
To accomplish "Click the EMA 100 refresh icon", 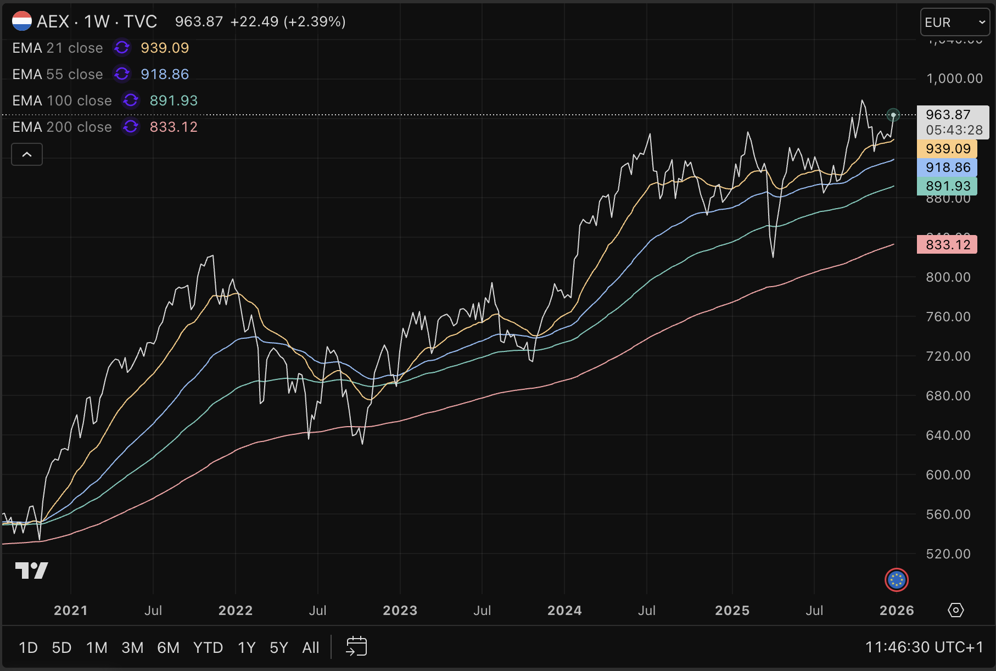I will pyautogui.click(x=131, y=100).
